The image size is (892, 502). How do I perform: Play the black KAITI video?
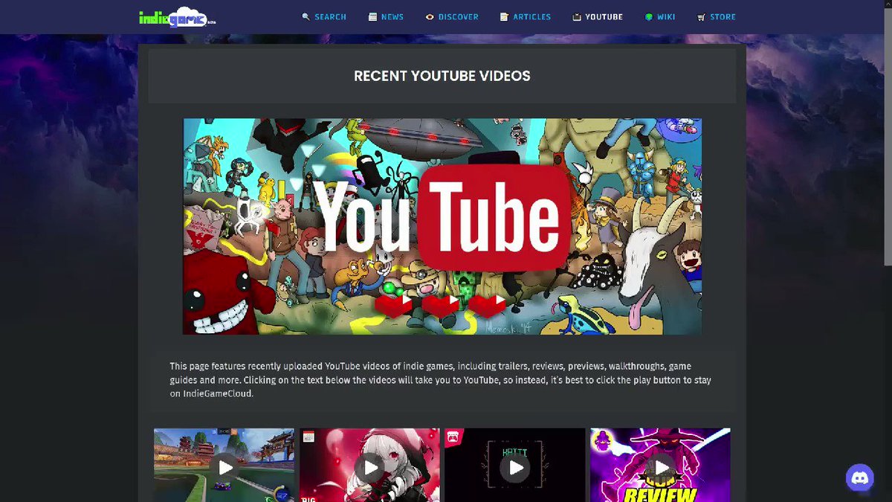coord(515,467)
